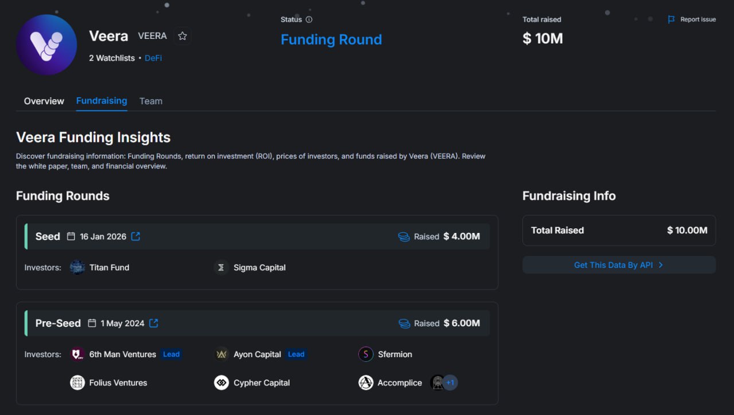Click the Ayon Capital logo icon
Viewport: 734px width, 415px height.
(221, 354)
